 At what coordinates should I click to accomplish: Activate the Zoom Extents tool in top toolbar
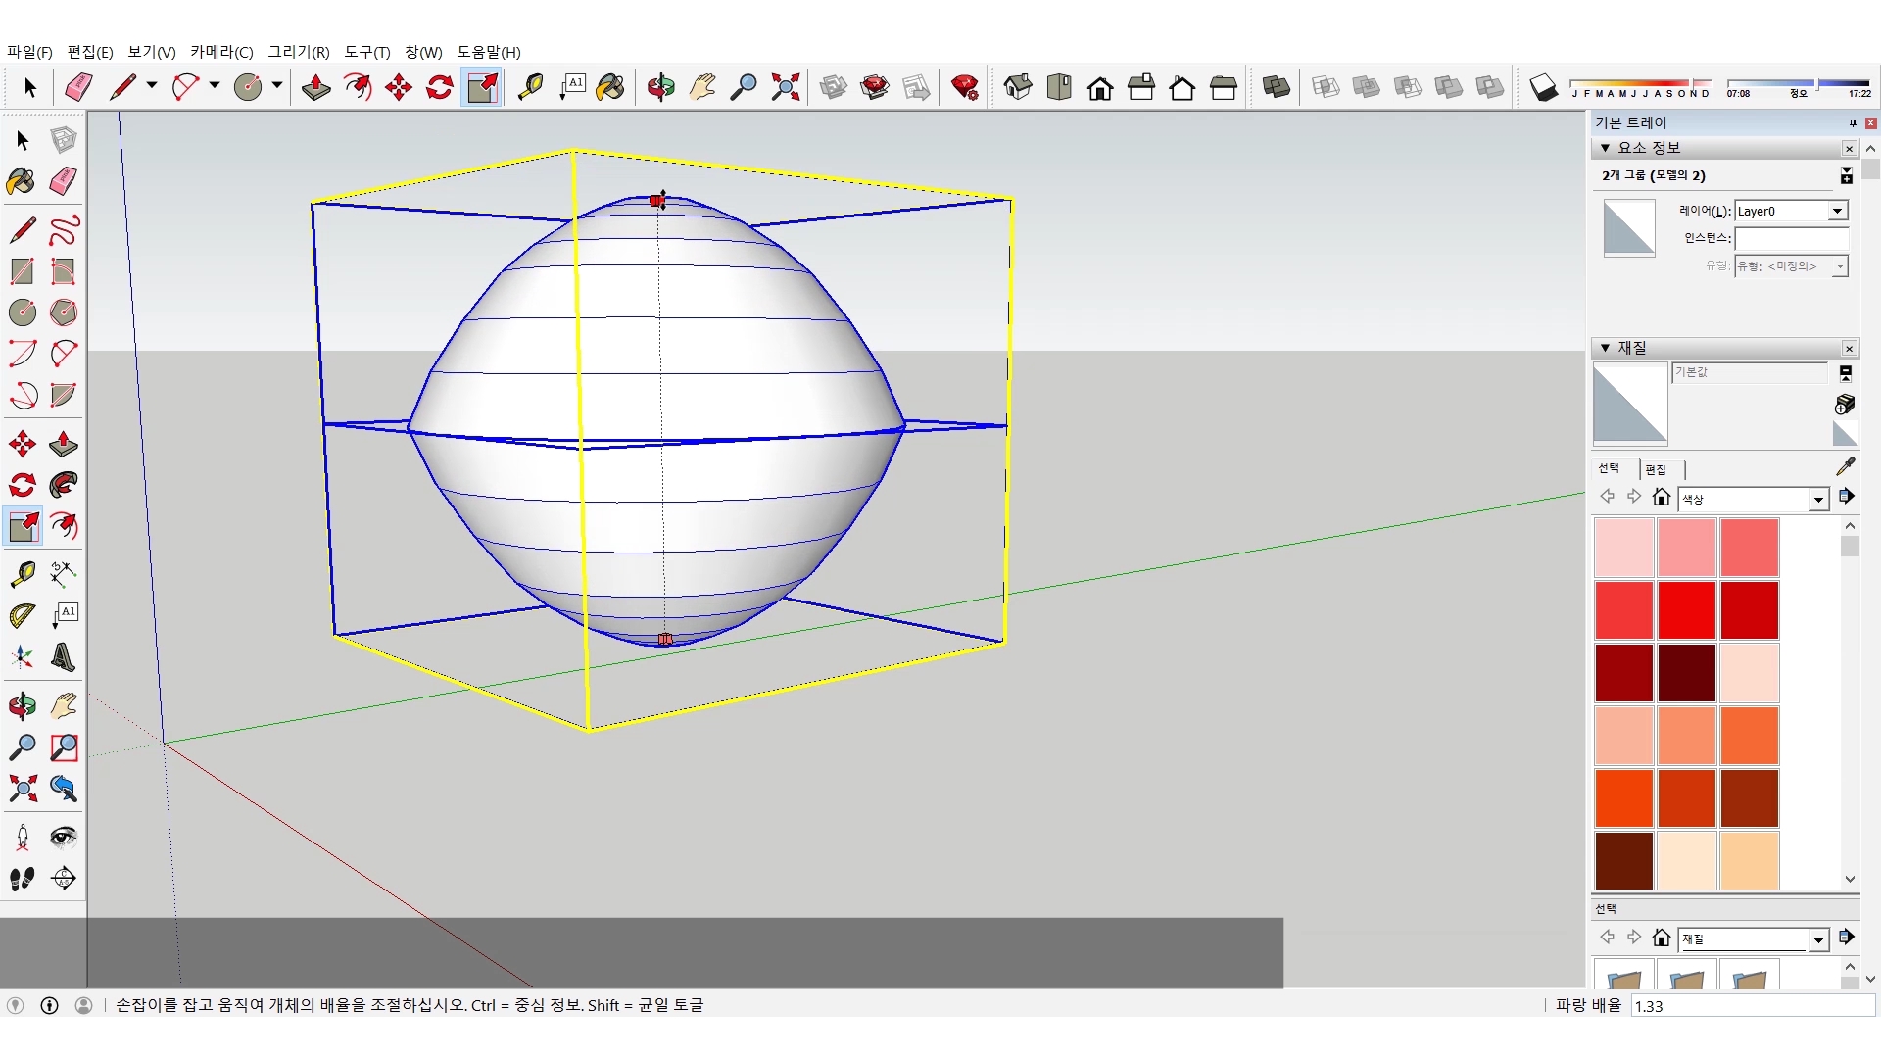[x=785, y=88]
